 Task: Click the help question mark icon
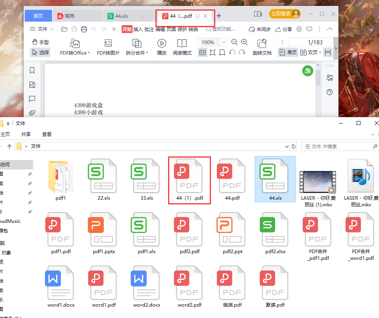[x=329, y=92]
